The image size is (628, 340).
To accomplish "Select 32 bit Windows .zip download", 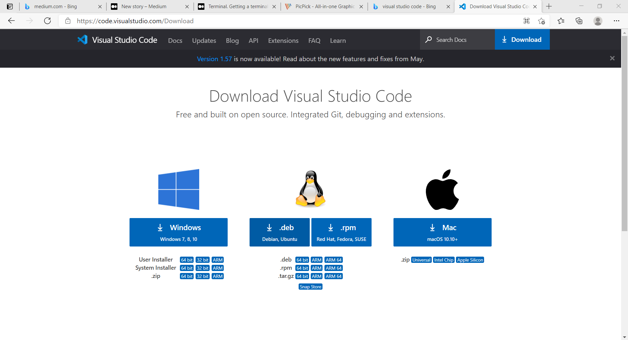I will click(x=203, y=276).
